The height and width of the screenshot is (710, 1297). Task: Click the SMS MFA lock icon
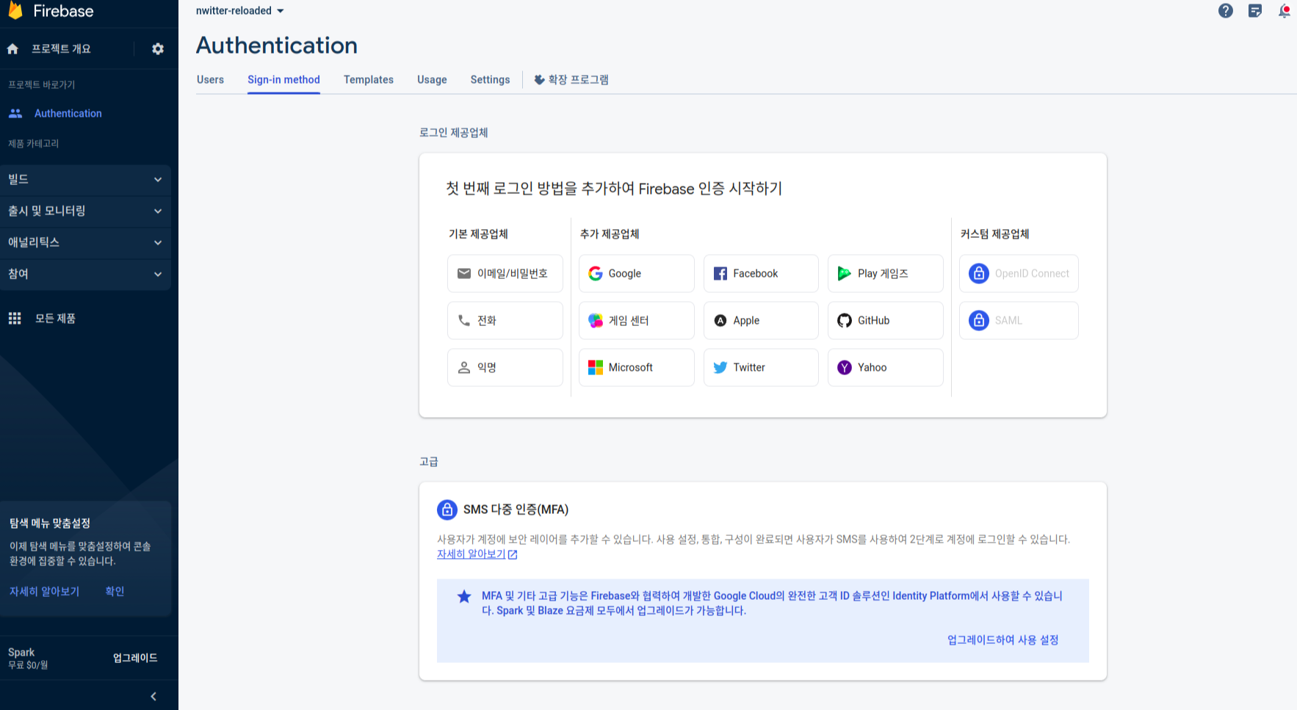(x=447, y=510)
